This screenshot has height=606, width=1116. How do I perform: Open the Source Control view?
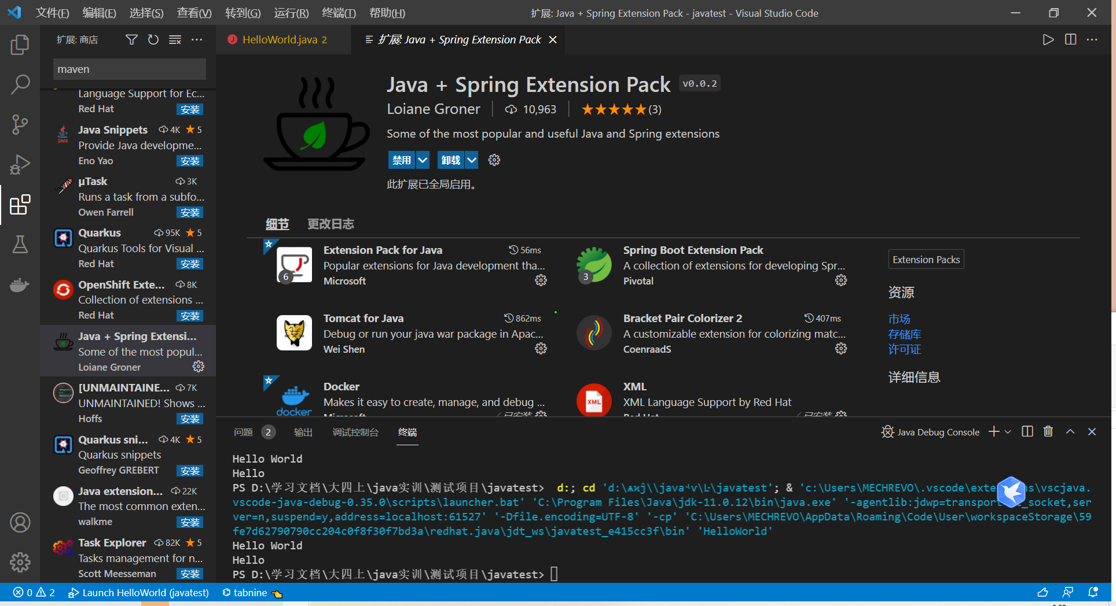tap(20, 124)
